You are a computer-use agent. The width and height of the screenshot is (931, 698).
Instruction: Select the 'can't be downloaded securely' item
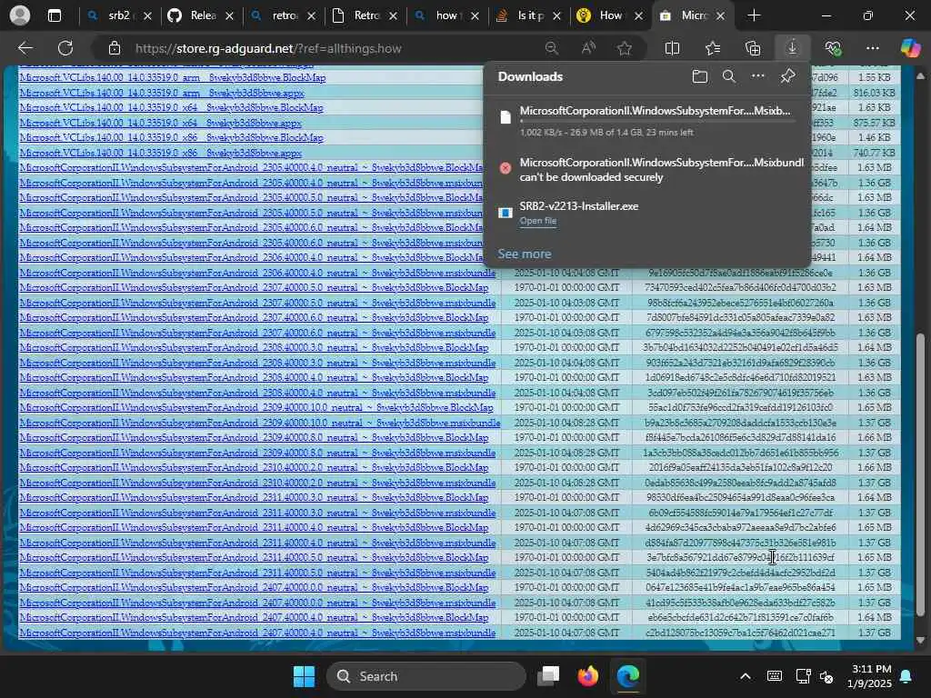[647, 169]
